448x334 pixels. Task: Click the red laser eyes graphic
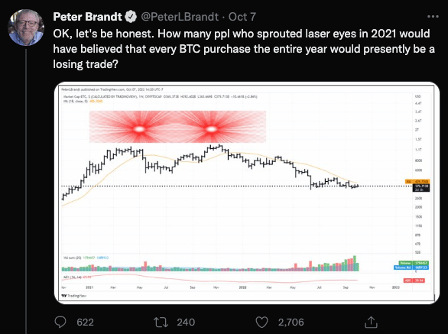pyautogui.click(x=177, y=127)
